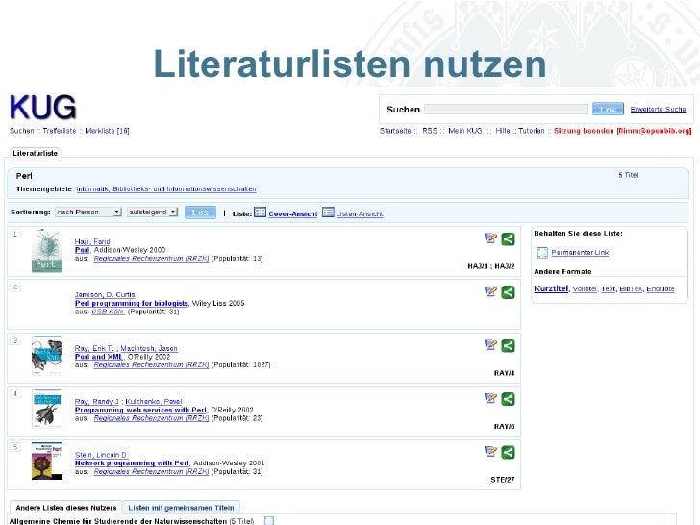
Task: Click into the Suchen search input field
Action: pos(506,109)
